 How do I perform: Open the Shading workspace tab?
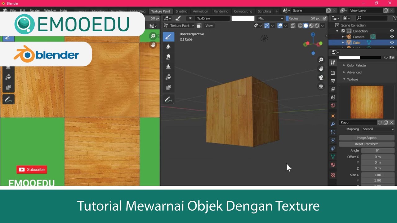coord(181,11)
